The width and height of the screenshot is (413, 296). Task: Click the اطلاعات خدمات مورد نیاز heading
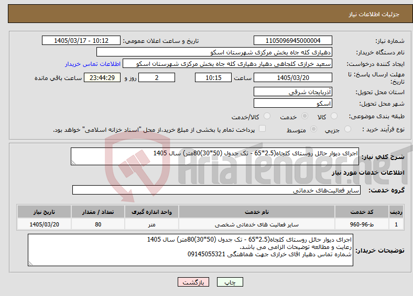(368, 173)
